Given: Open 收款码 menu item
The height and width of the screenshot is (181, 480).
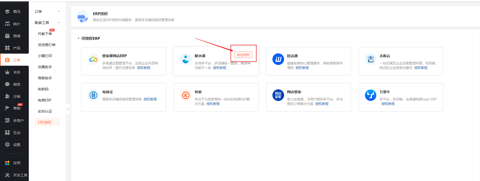Looking at the screenshot, I should pos(43,89).
